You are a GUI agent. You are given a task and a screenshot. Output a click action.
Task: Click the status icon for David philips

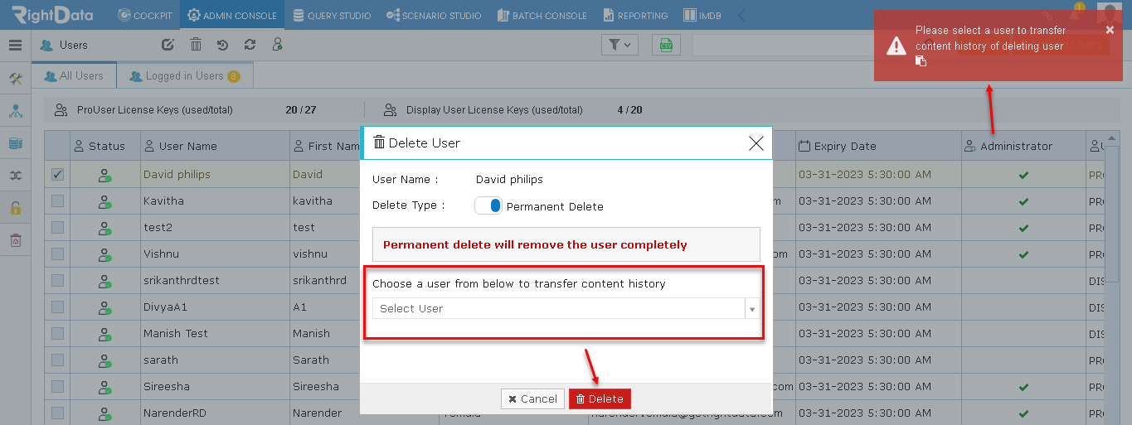tap(105, 175)
